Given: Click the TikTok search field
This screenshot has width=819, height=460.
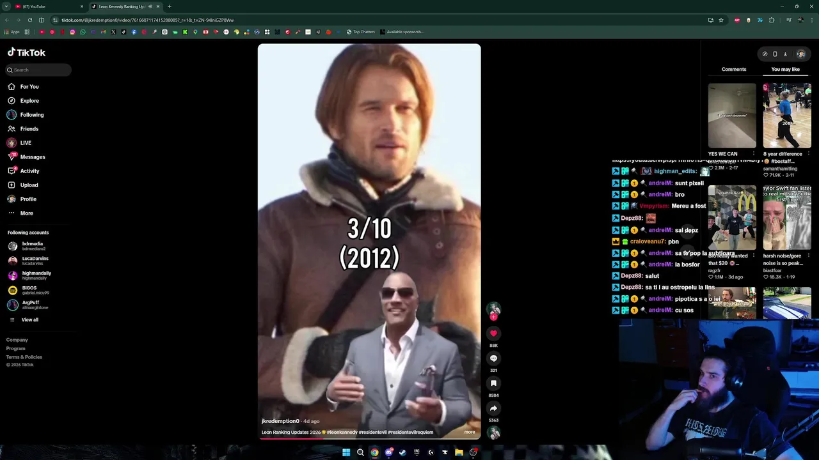Looking at the screenshot, I should point(38,70).
